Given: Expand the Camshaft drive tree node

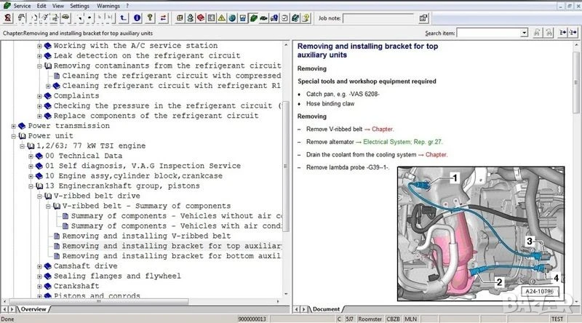Looking at the screenshot, I should pyautogui.click(x=39, y=266).
